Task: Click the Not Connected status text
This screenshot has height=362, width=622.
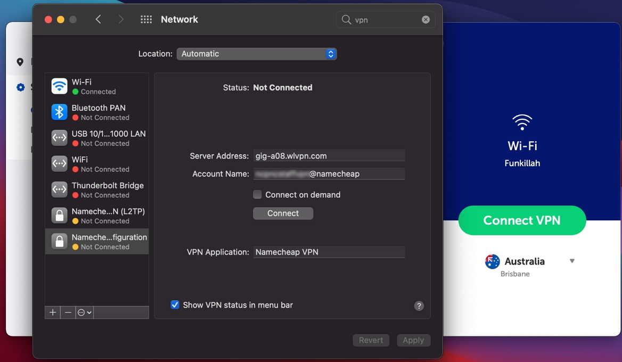Action: (x=283, y=88)
